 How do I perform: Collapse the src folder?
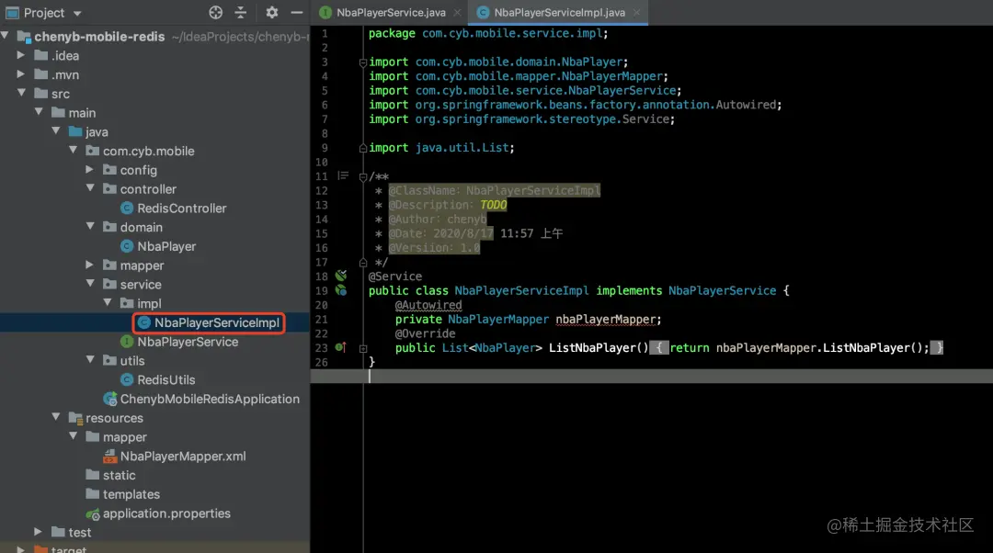(22, 93)
